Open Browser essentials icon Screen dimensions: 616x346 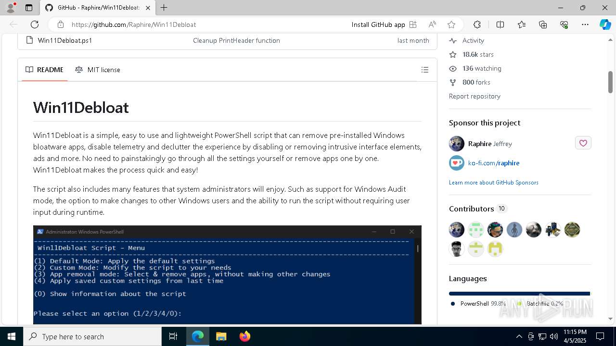(x=564, y=25)
